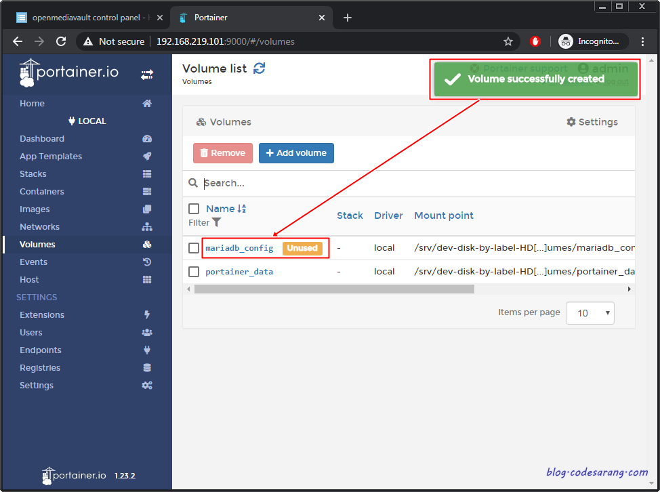Click the Name sort order icon
The image size is (660, 492).
point(242,209)
